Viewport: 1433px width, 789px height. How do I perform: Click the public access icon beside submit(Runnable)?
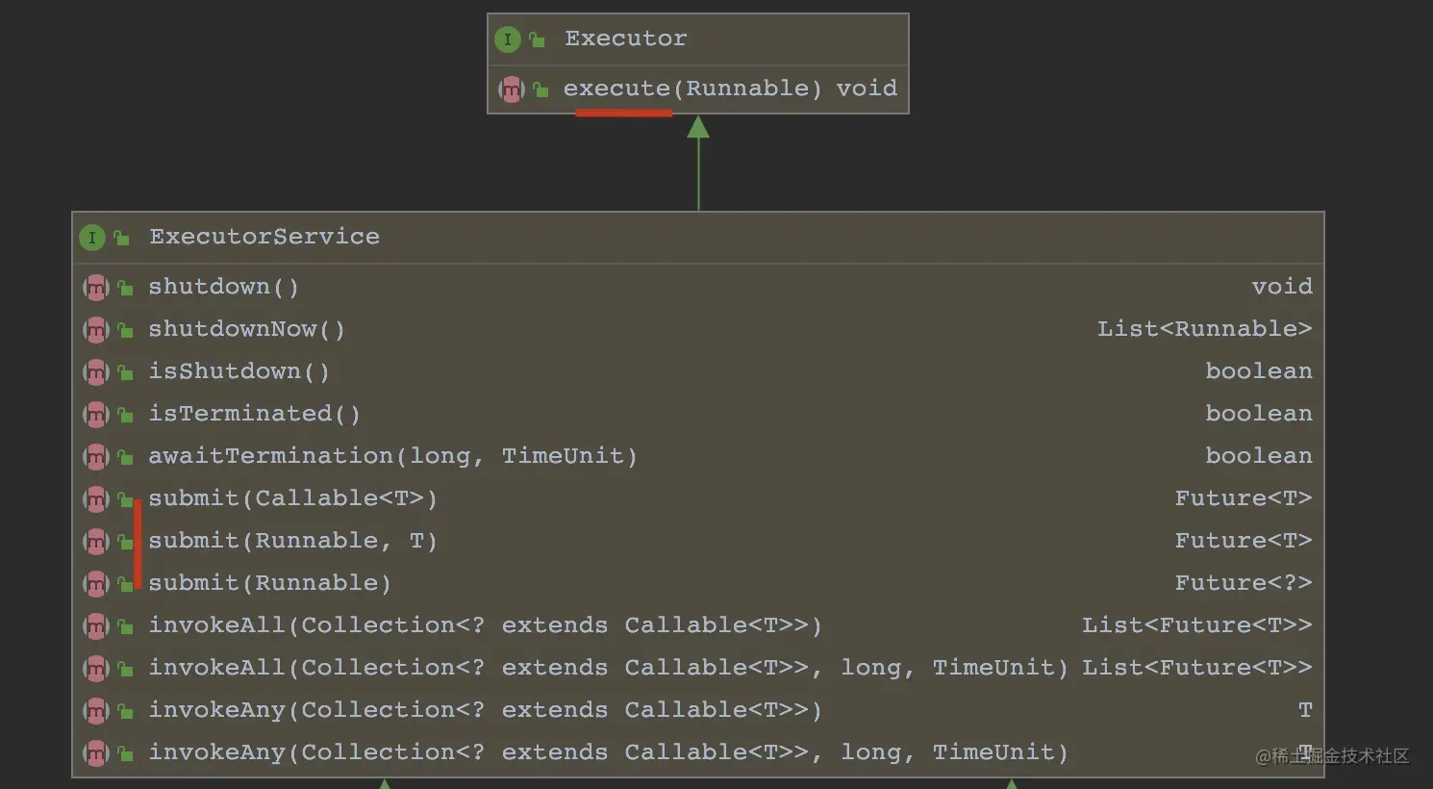[125, 584]
